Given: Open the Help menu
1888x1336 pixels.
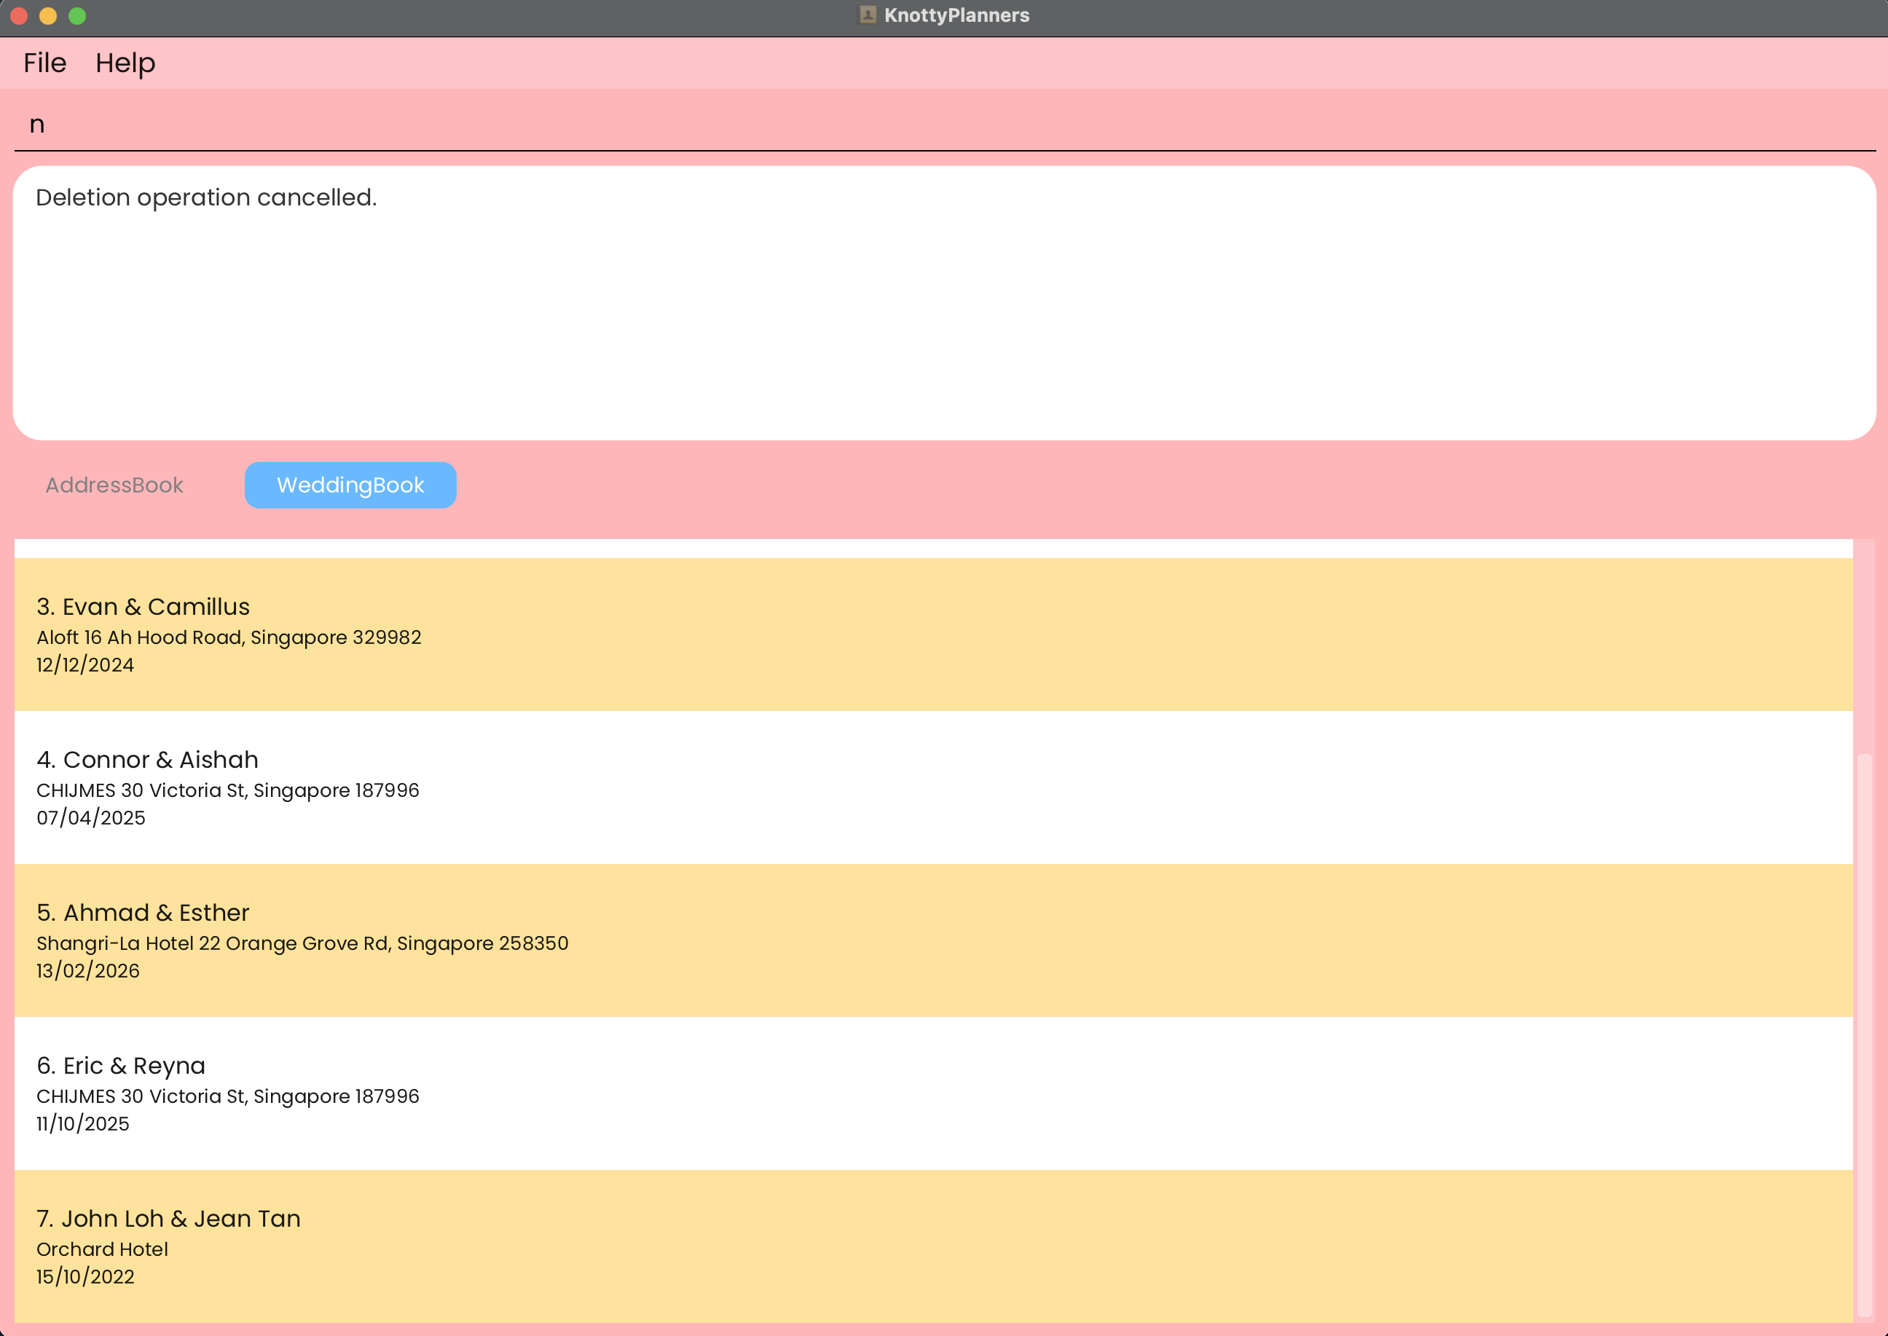Looking at the screenshot, I should point(125,63).
